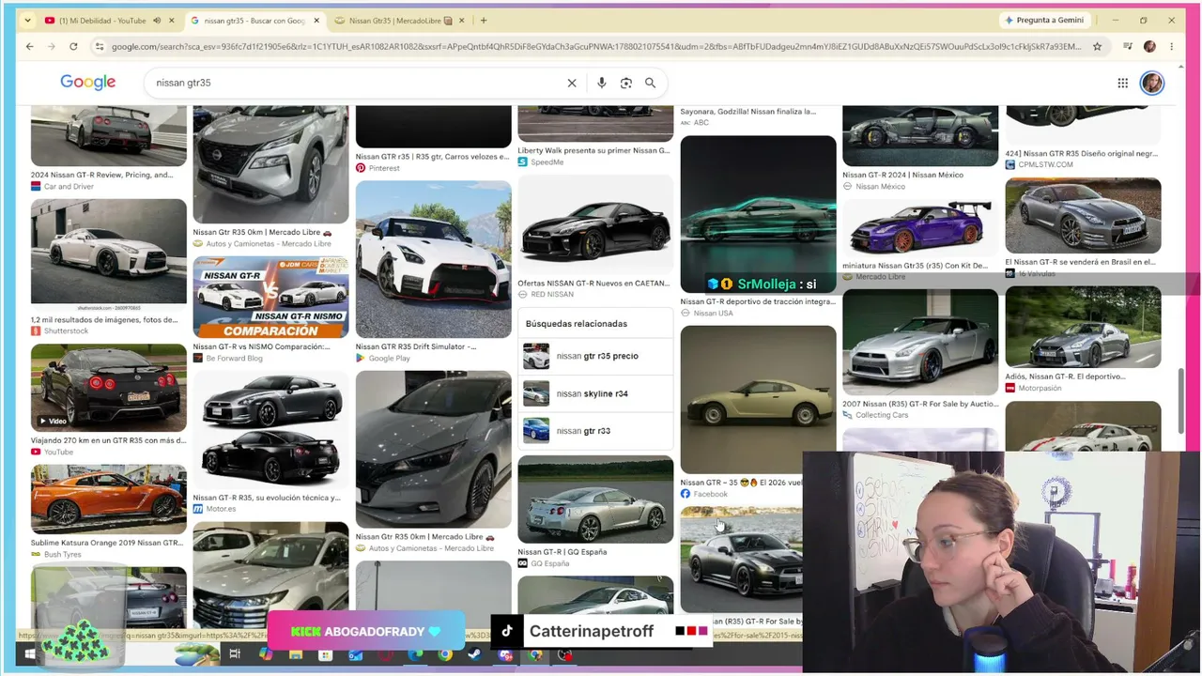Bookmark this page with the star icon

click(1097, 46)
